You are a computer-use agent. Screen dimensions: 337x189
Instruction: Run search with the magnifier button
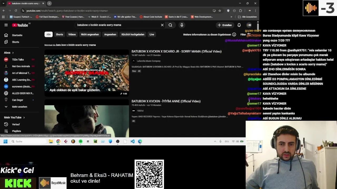tap(170, 25)
